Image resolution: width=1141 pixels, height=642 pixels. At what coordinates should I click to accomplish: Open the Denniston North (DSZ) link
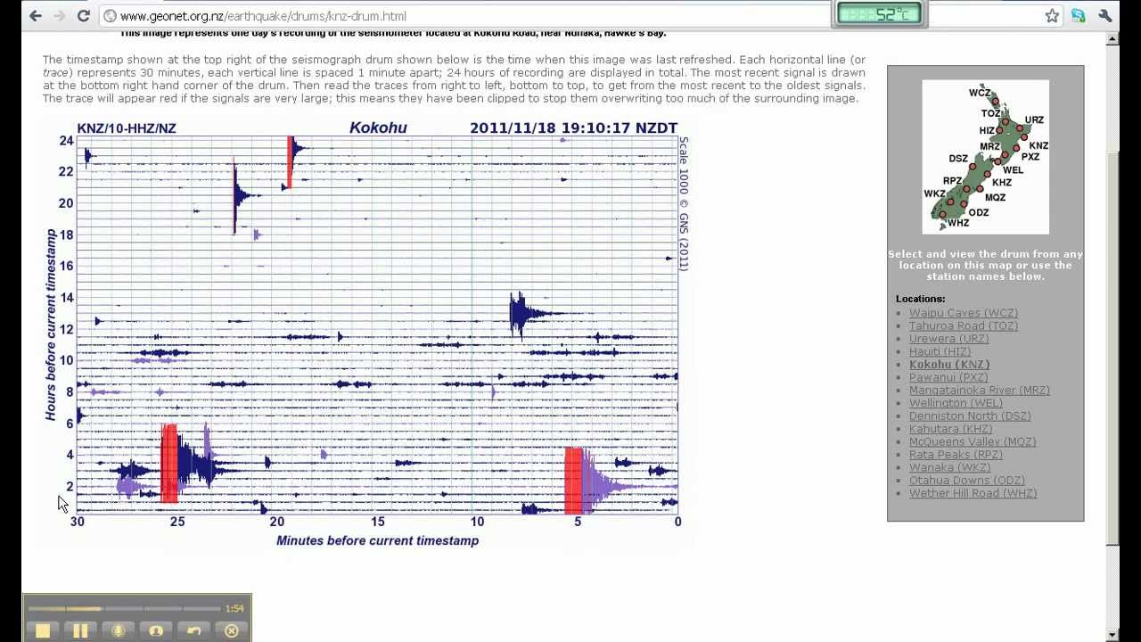(970, 416)
